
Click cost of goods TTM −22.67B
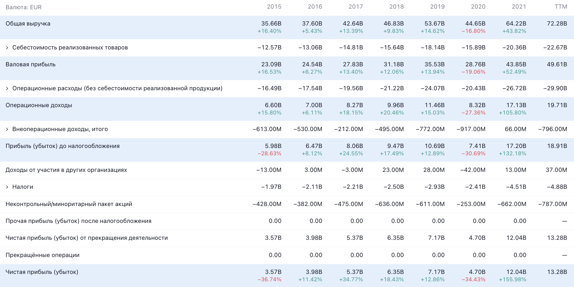point(555,48)
